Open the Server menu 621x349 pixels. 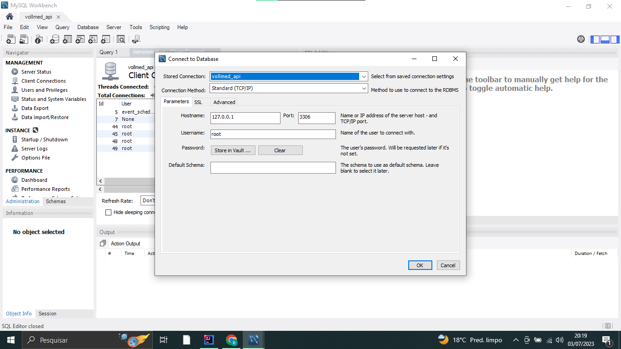coord(114,27)
